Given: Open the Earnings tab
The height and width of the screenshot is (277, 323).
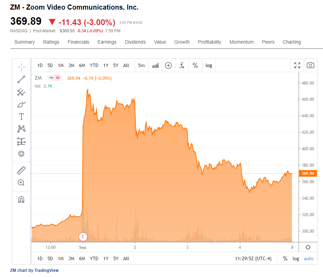Looking at the screenshot, I should tap(107, 42).
